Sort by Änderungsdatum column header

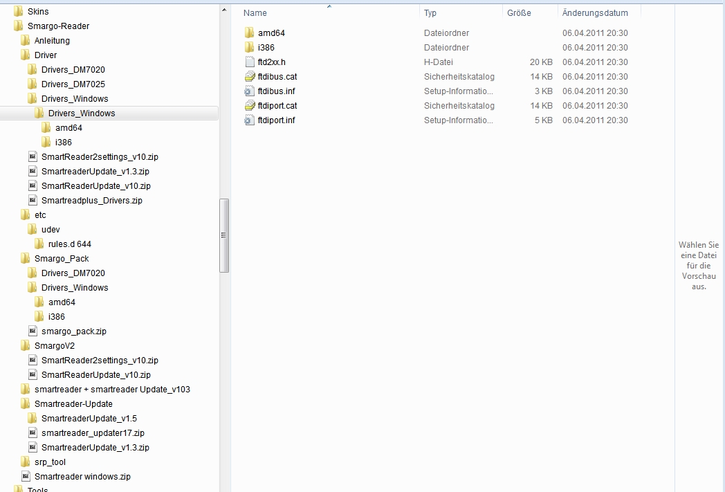click(x=595, y=13)
